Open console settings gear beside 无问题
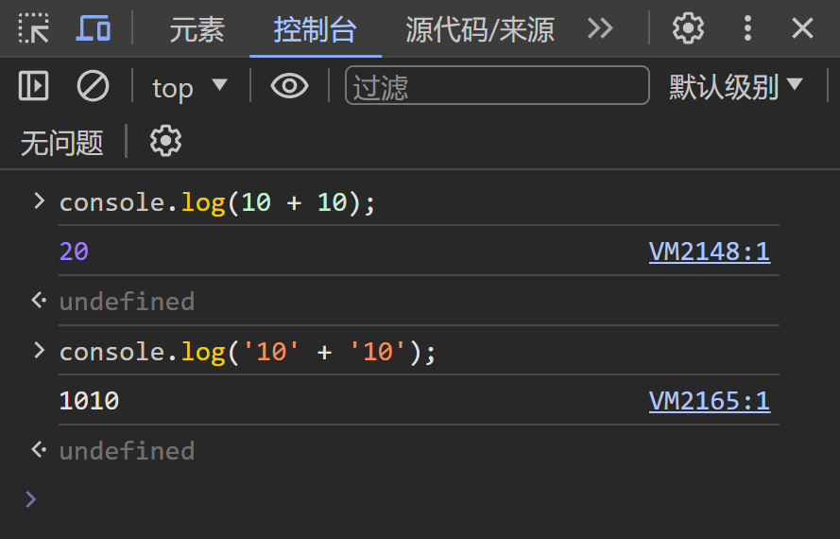The width and height of the screenshot is (840, 539). (166, 142)
